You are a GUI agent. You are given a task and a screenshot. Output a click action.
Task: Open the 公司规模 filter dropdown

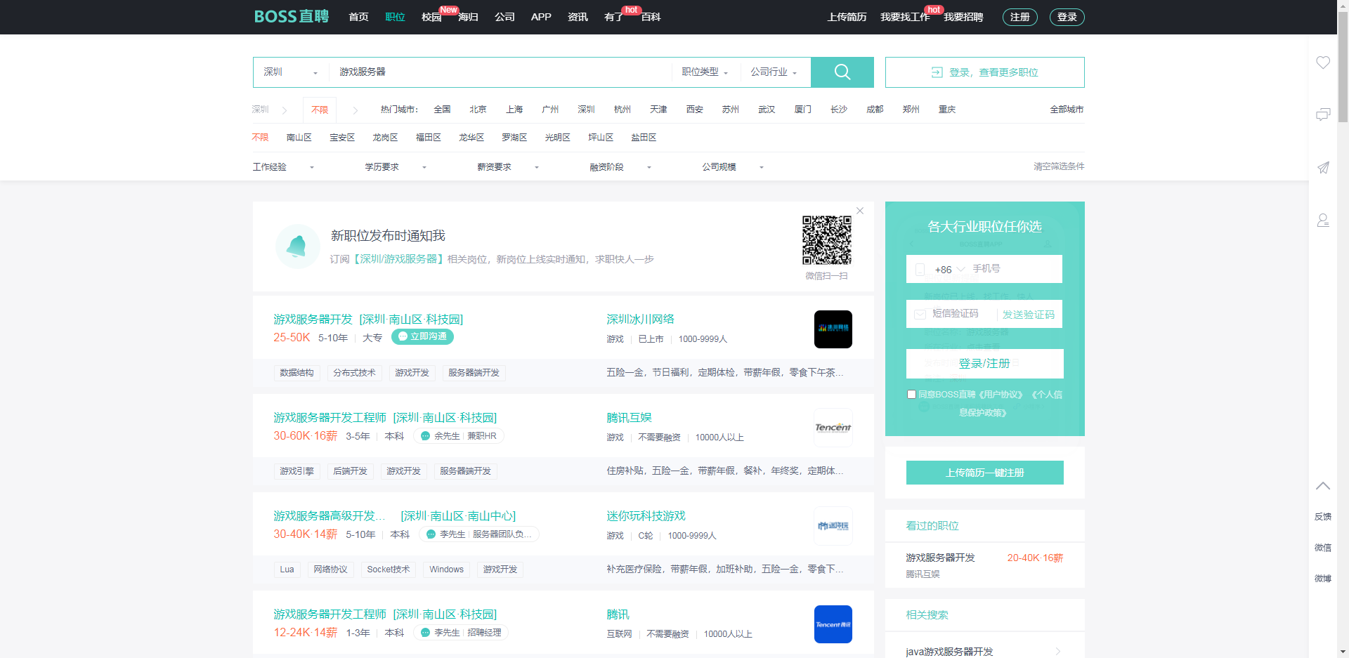coord(734,167)
